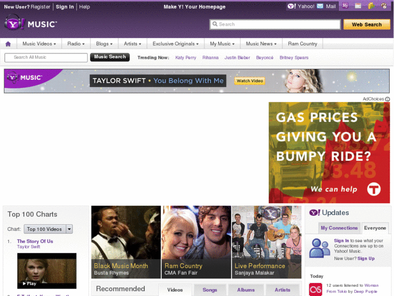Click the Last.fm icon under Today
The width and height of the screenshot is (394, 296).
point(315,289)
